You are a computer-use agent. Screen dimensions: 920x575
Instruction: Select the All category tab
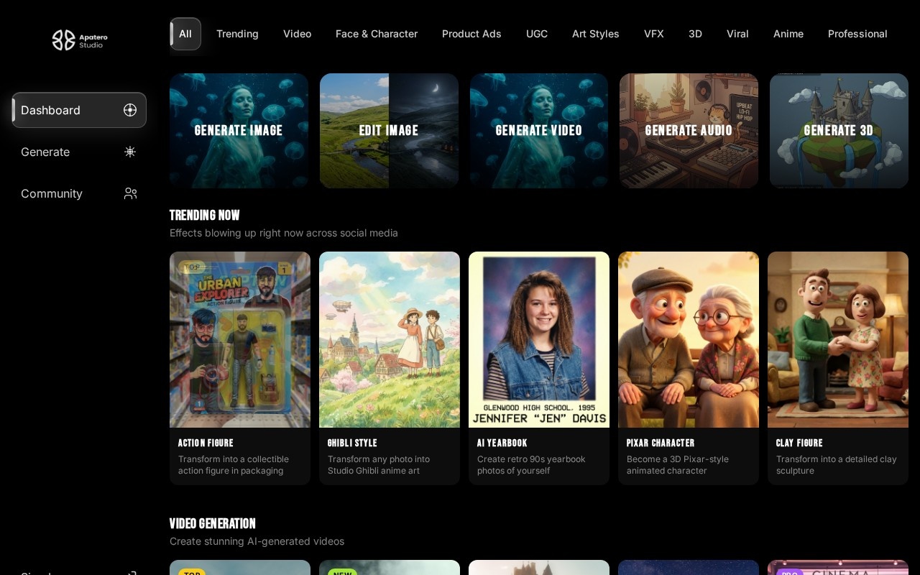pos(185,34)
